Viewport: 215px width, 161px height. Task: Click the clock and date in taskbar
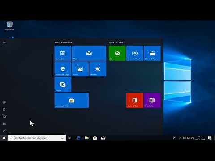click(200, 138)
